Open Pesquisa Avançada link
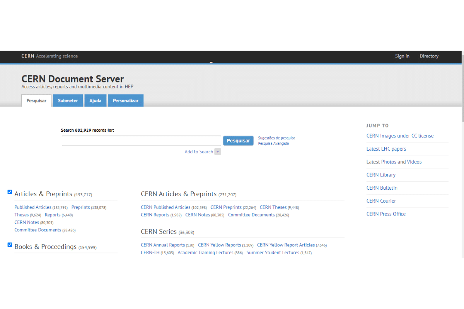Screen dimensions: 464x309 pos(273,143)
